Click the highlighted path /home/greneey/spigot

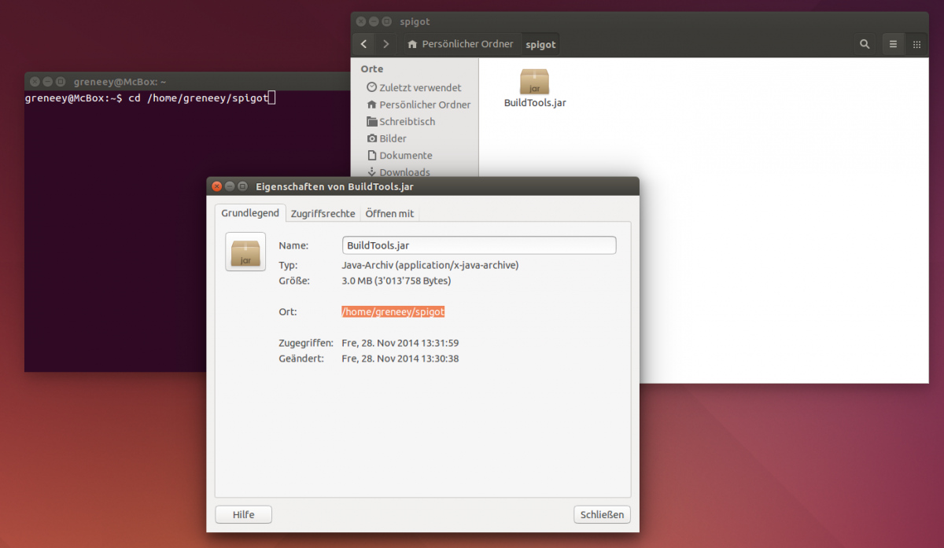coord(393,312)
